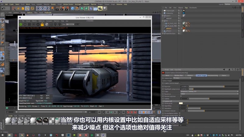Go to the start of the animation
The width and height of the screenshot is (244, 137).
[x=99, y=112]
